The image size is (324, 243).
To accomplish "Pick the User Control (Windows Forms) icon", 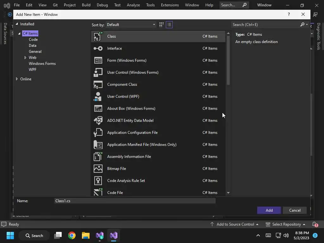I will pyautogui.click(x=98, y=72).
